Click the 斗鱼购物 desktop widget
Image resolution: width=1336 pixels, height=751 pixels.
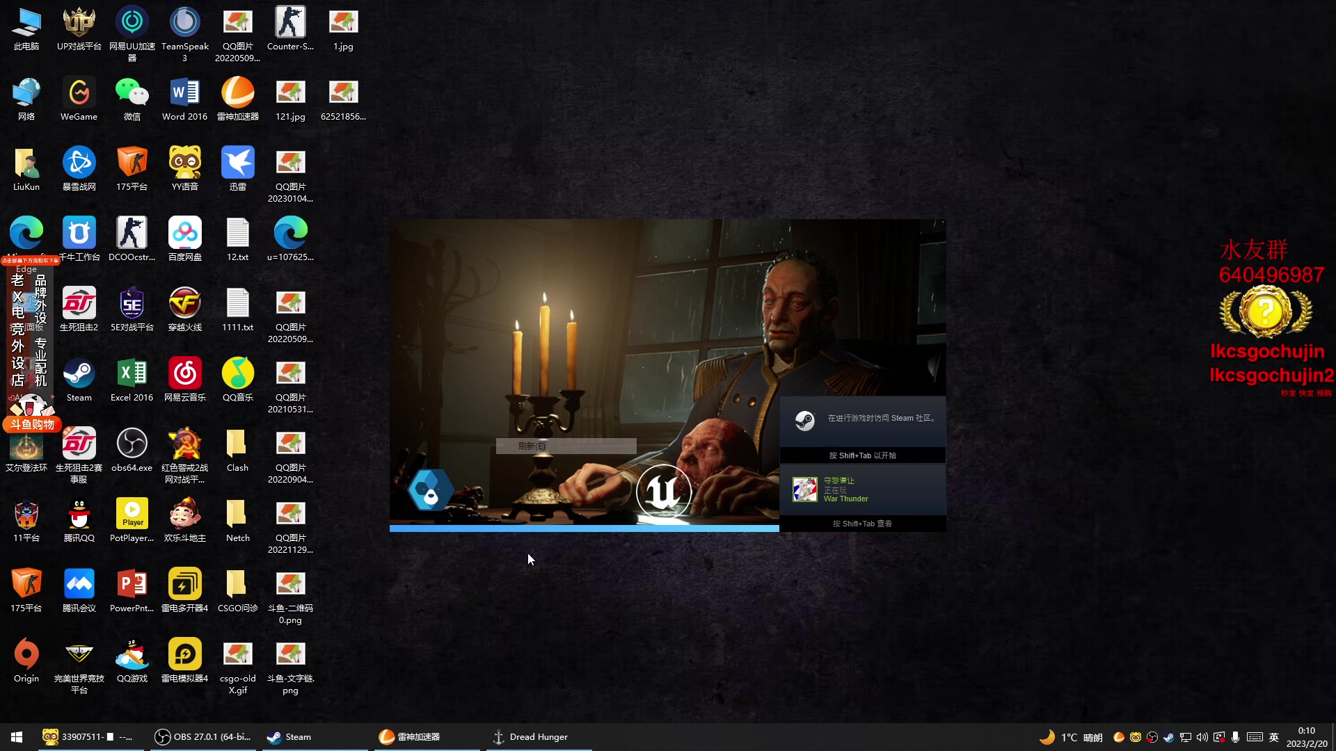[32, 424]
